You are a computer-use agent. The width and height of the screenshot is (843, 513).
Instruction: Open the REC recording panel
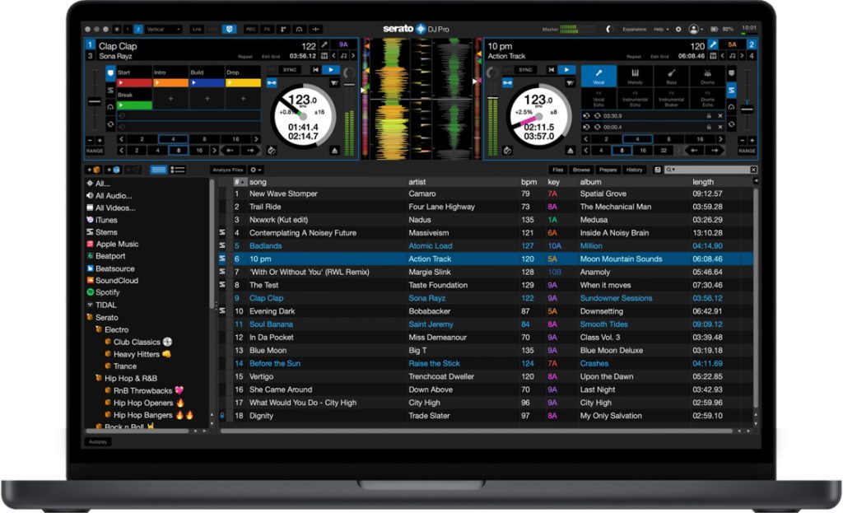point(251,29)
